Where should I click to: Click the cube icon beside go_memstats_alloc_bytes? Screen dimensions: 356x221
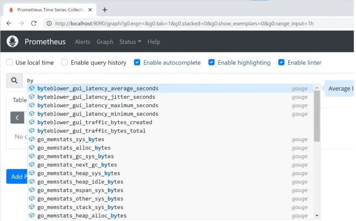pos(32,147)
